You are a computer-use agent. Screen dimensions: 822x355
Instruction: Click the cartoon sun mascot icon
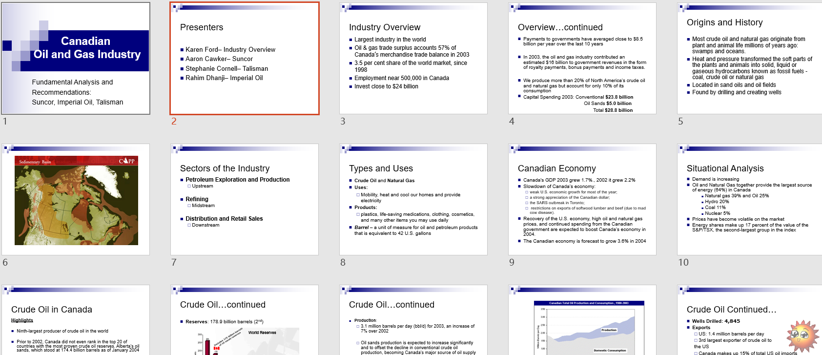click(x=803, y=336)
